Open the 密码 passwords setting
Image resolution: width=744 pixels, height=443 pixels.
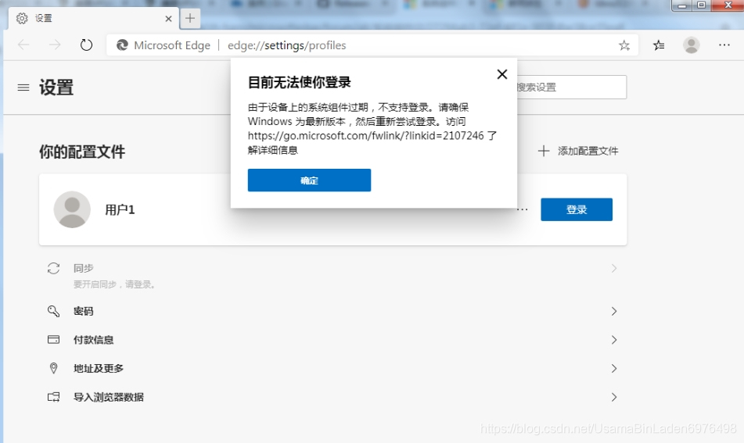tap(332, 311)
